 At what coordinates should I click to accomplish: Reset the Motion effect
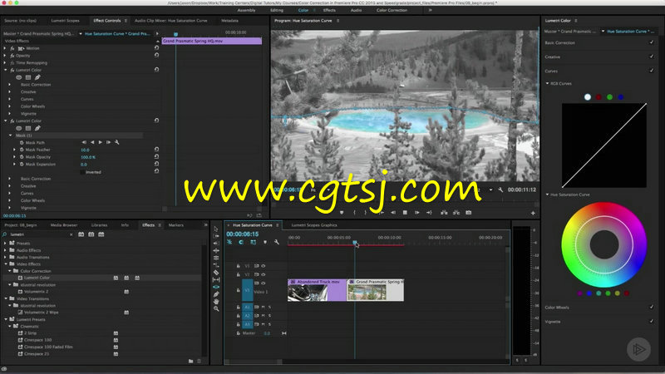pos(156,48)
